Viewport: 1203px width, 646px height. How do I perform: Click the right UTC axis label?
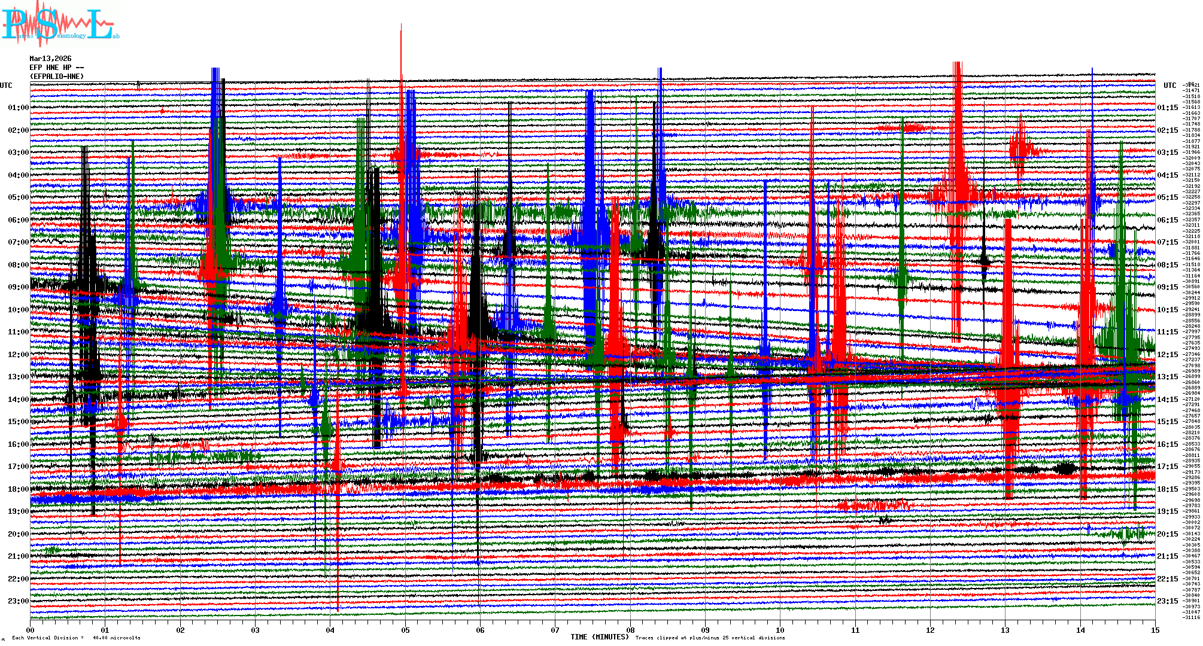pos(1169,86)
